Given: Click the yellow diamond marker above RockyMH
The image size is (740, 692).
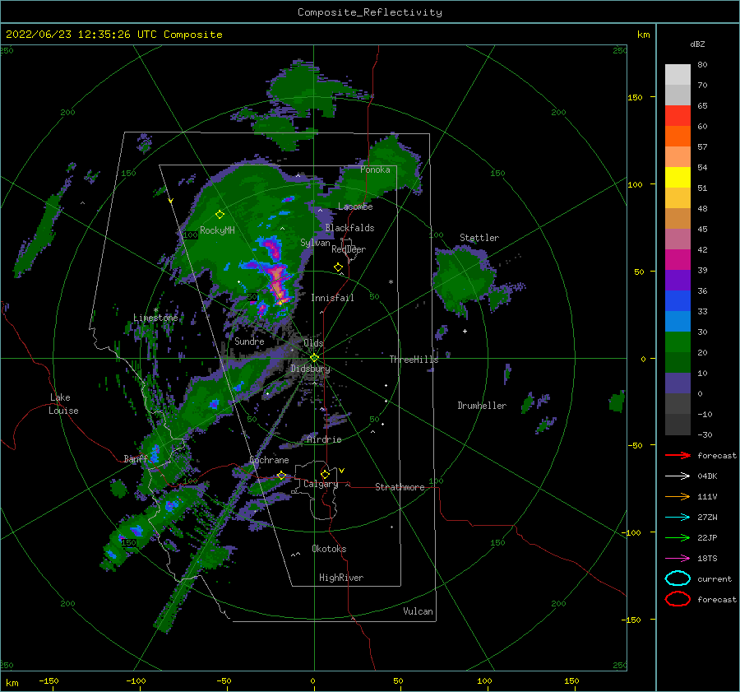Looking at the screenshot, I should click(220, 215).
